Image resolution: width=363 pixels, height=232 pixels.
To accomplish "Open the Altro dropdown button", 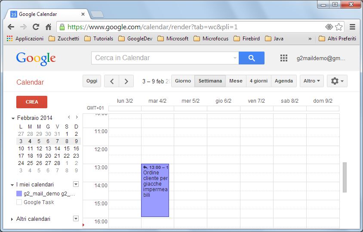I will point(312,81).
